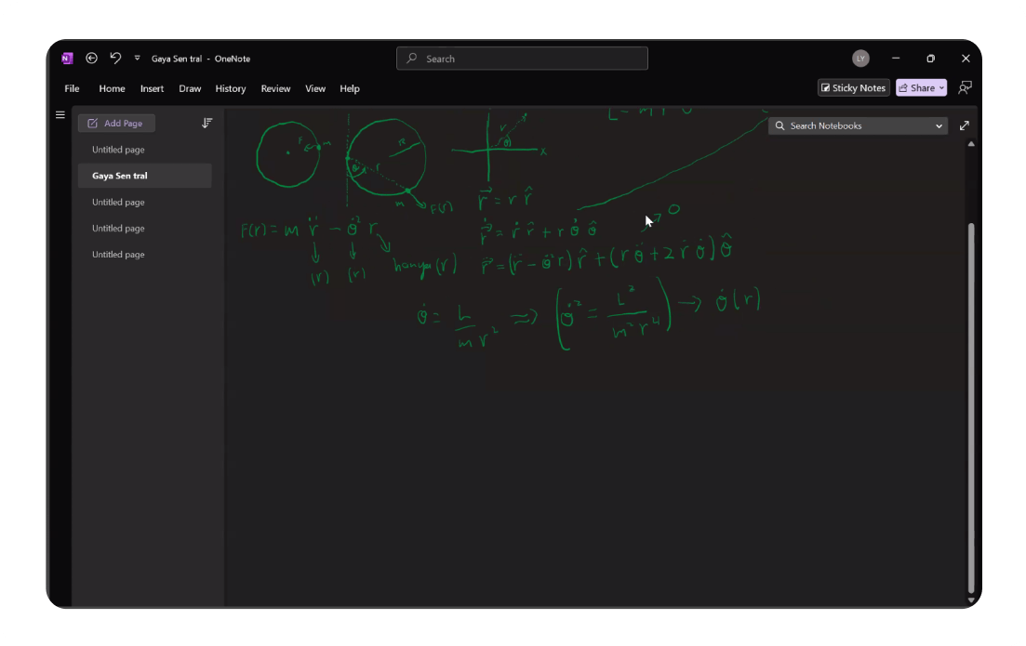Open the Draw menu
Screen dimensions: 1026x646
[x=190, y=88]
